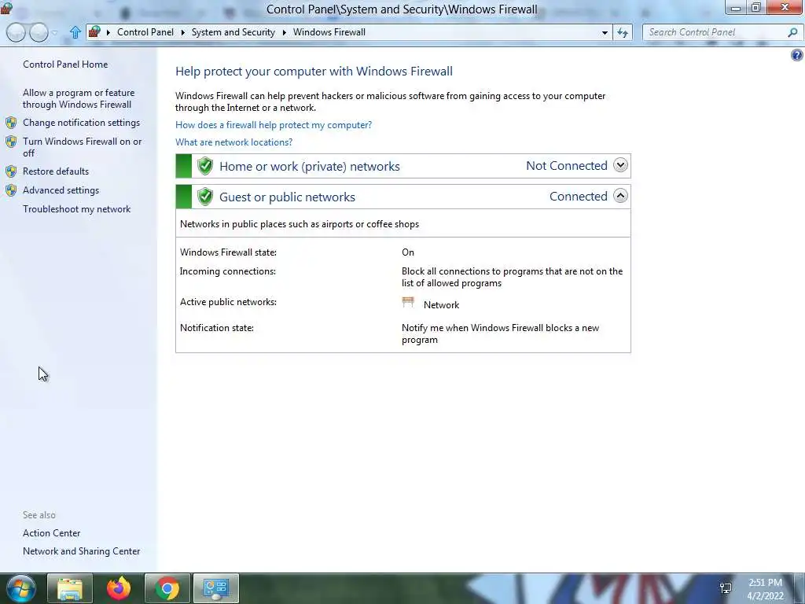805x604 pixels.
Task: Click shield icon beside Advanced settings
Action: 11,190
